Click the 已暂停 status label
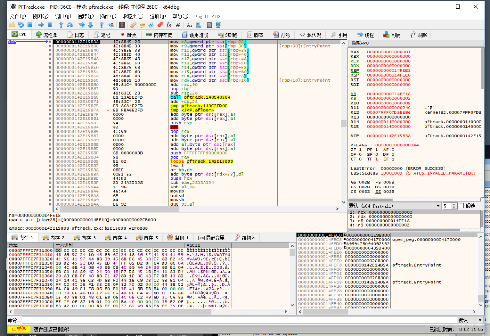Image resolution: width=490 pixels, height=336 pixels. [19, 329]
